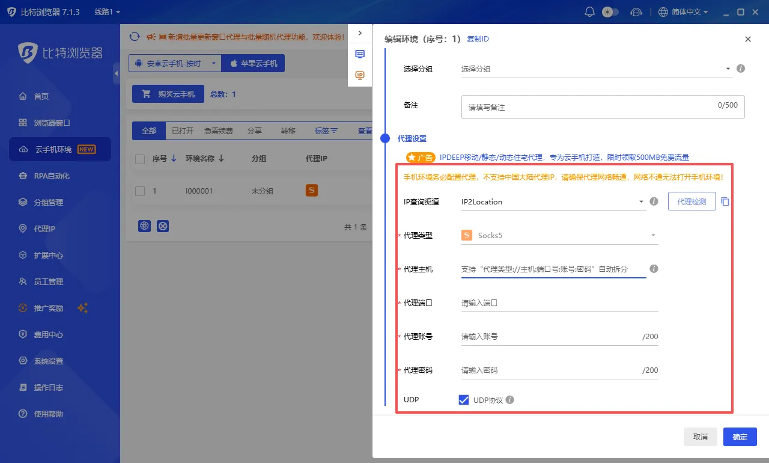The height and width of the screenshot is (463, 769).
Task: Open the 安卓云手机-按时 dropdown arrow
Action: pos(213,63)
